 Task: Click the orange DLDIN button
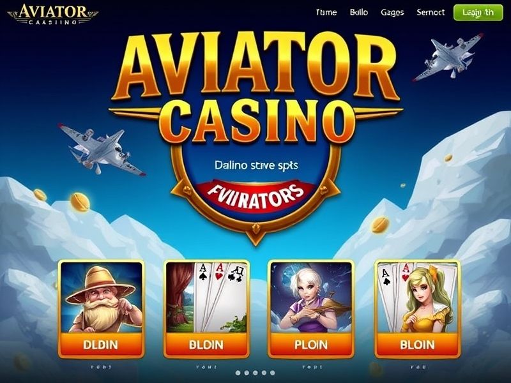[101, 345]
